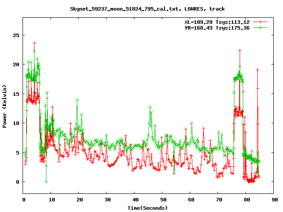Click the green peak near 45 seconds

150,107
